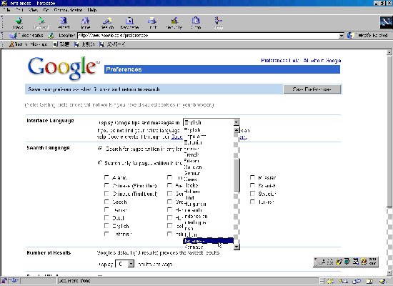Tick the Turkish language checkbox
The width and height of the screenshot is (393, 286).
tap(252, 202)
